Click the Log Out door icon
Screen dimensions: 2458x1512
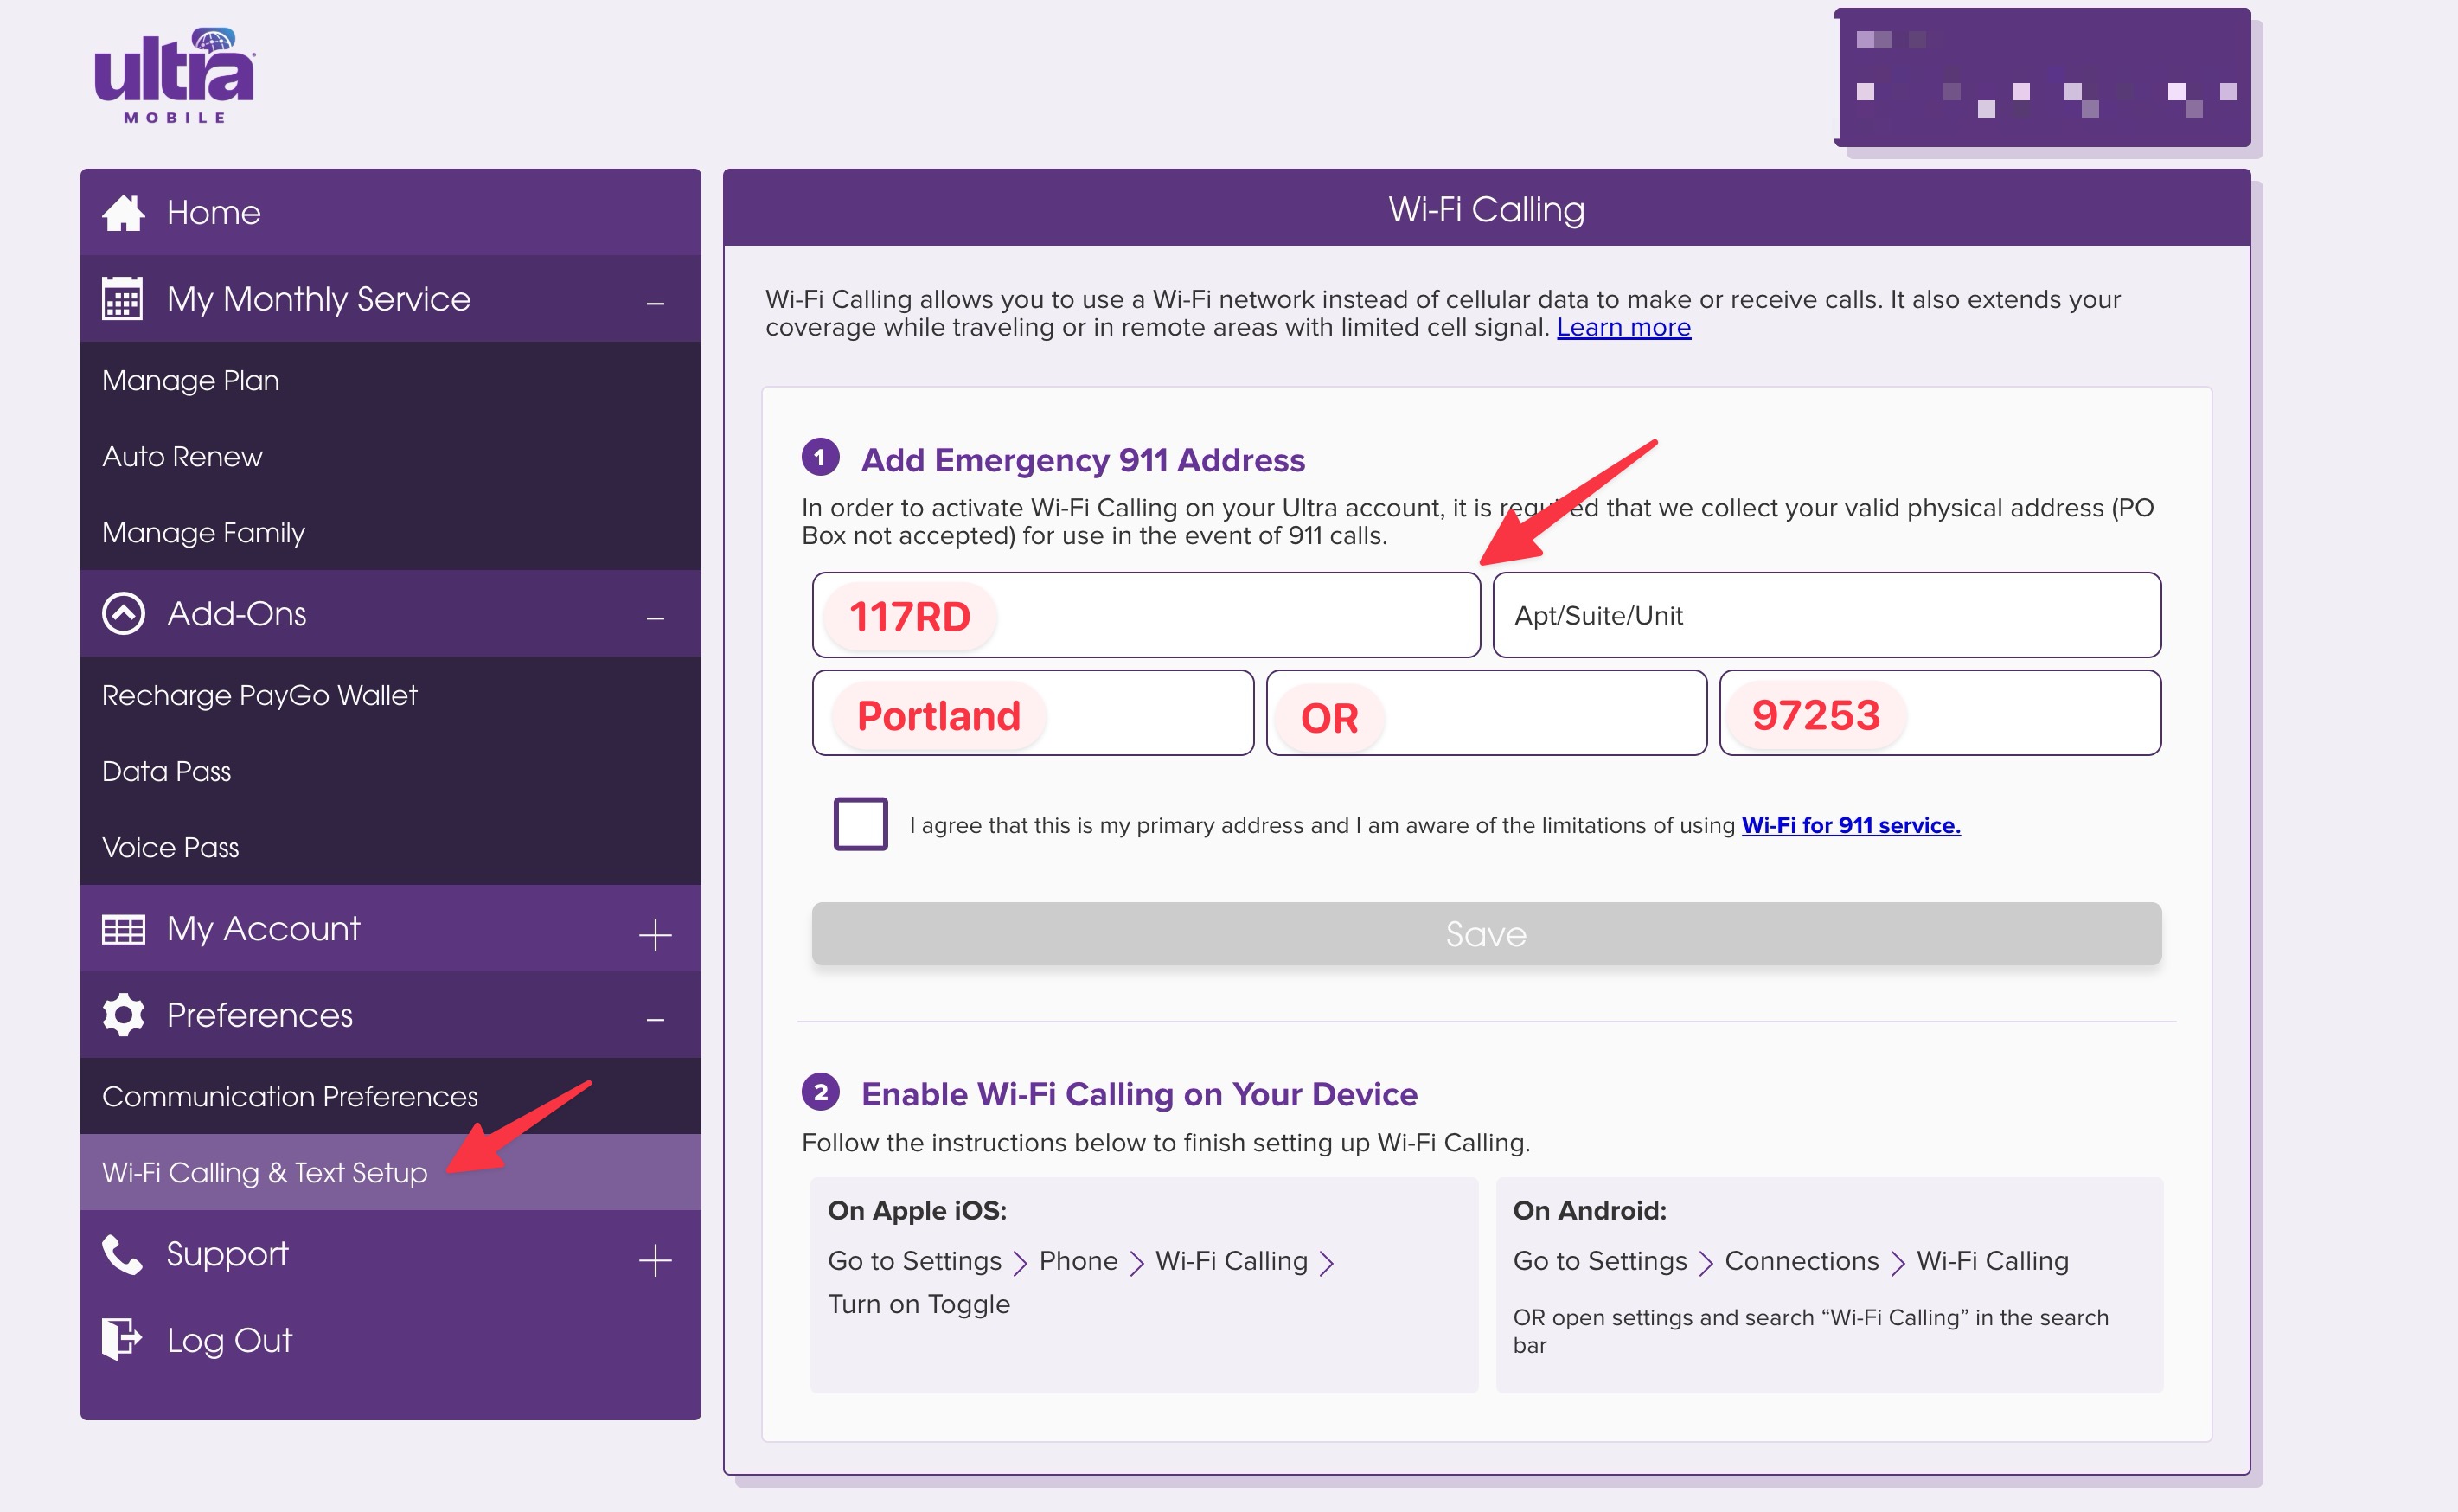coord(123,1339)
